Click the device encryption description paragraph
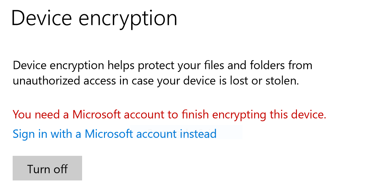The image size is (379, 194). tap(162, 73)
